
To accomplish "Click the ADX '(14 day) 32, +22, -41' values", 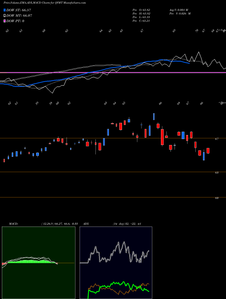I will [x=127, y=224].
